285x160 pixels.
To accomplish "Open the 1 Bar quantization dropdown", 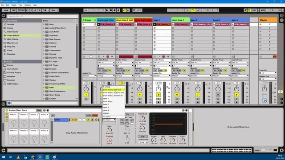I will pyautogui.click(x=54, y=10).
